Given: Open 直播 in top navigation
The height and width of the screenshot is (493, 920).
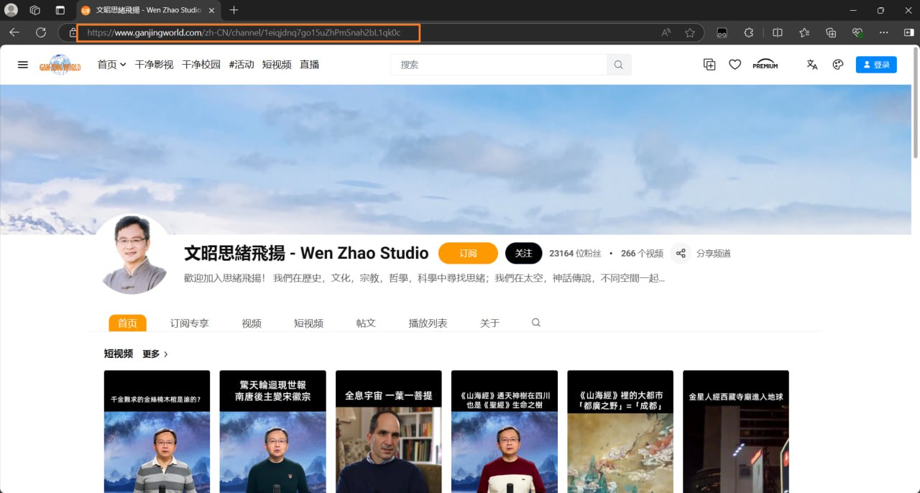Looking at the screenshot, I should click(x=310, y=65).
